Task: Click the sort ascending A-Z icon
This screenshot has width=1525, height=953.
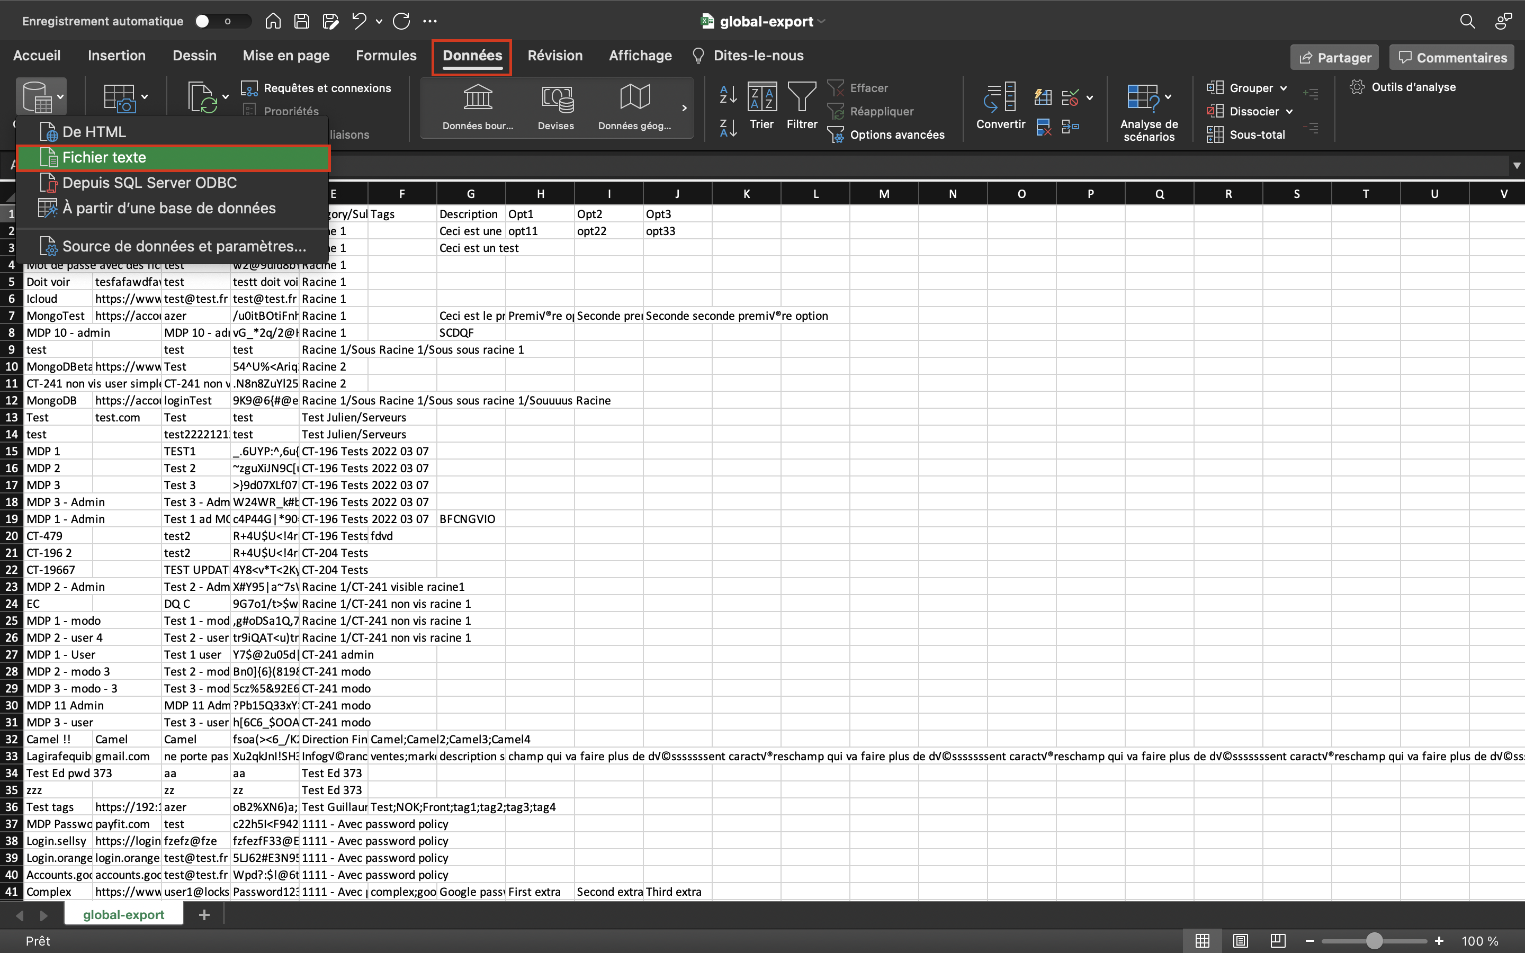Action: click(x=728, y=95)
